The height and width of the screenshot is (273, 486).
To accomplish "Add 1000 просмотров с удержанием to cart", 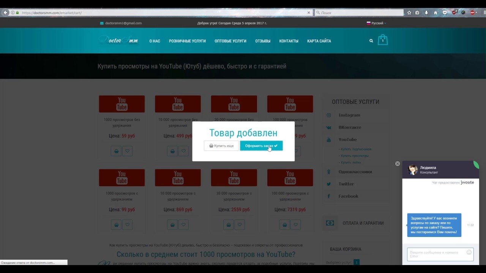I will [116, 224].
